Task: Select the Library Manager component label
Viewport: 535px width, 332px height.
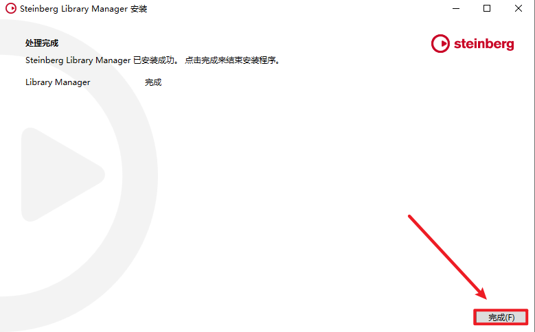Action: pyautogui.click(x=58, y=82)
